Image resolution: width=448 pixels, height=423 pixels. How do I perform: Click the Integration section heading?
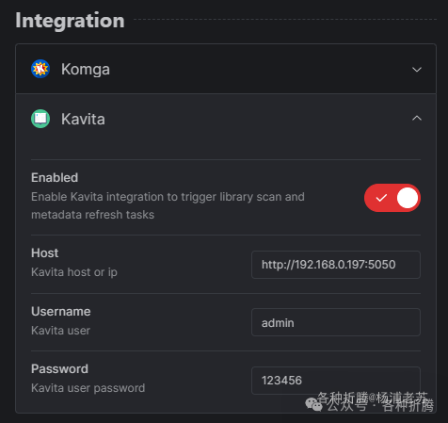click(70, 21)
